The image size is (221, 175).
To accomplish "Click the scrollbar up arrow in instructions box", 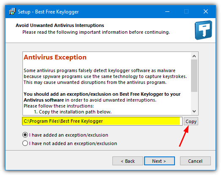I will point(194,56).
